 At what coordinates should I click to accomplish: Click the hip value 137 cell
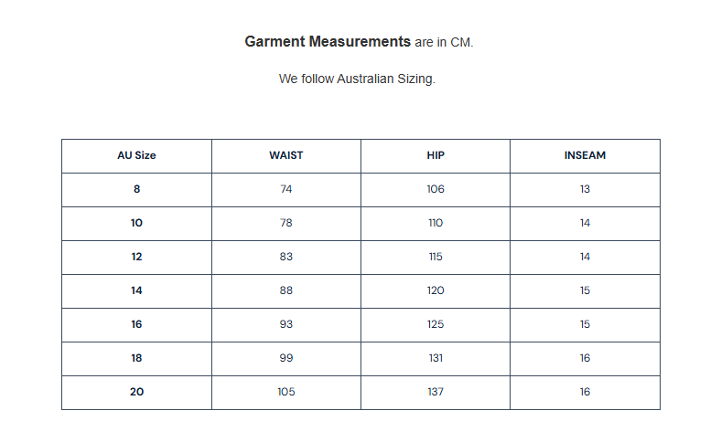(x=436, y=392)
